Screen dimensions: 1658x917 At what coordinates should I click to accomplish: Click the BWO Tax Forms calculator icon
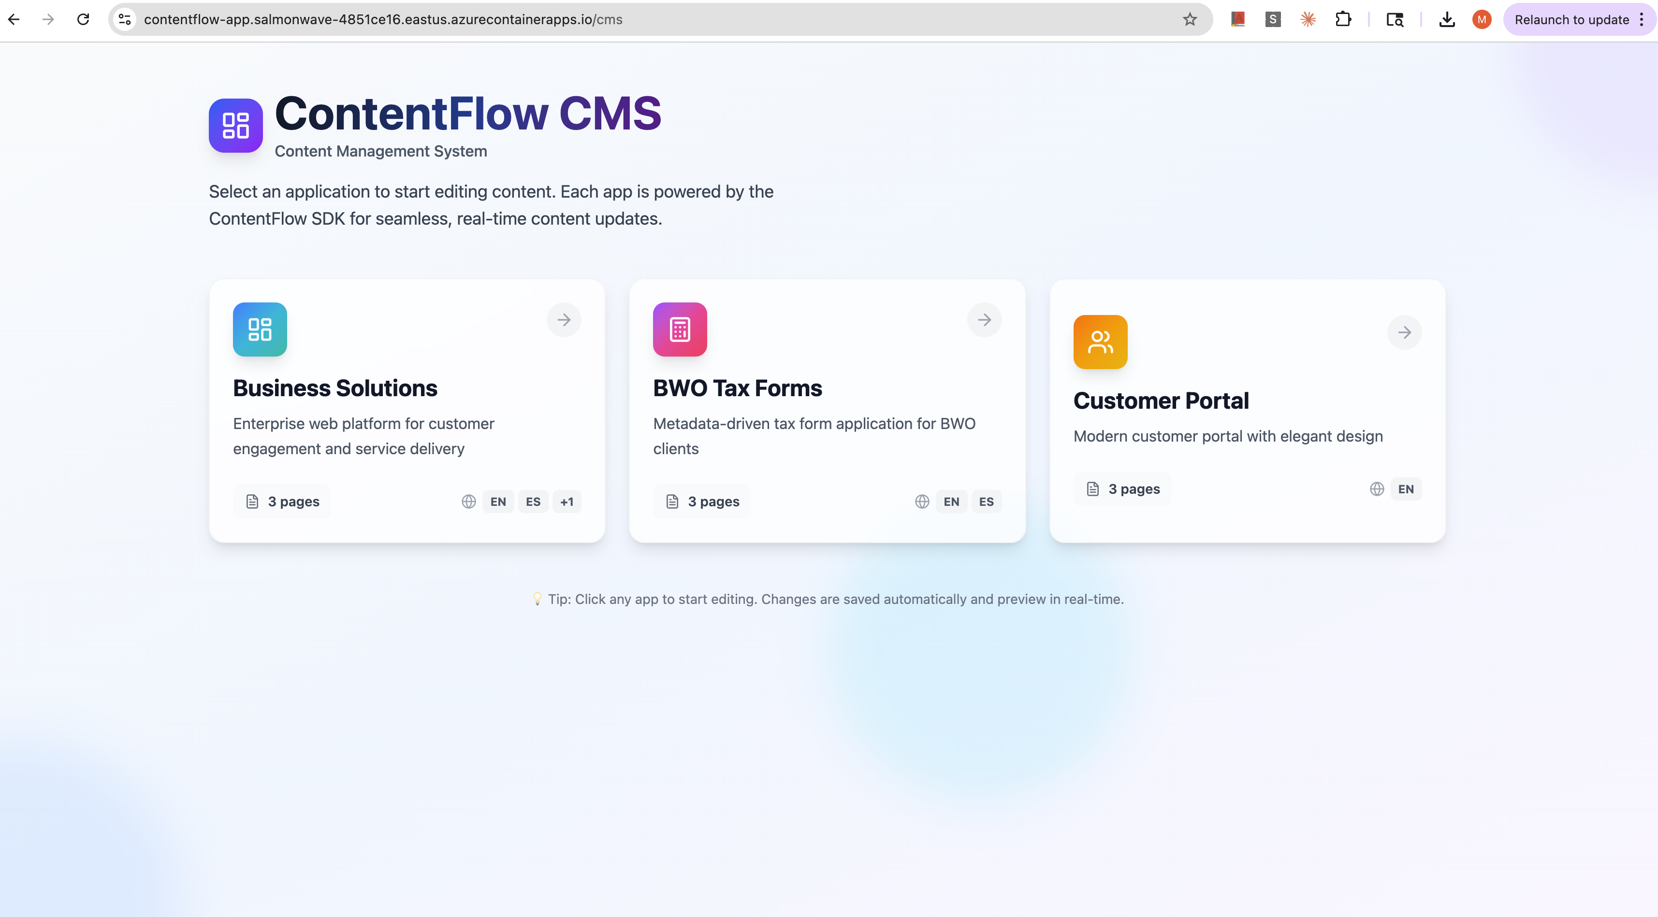(680, 329)
